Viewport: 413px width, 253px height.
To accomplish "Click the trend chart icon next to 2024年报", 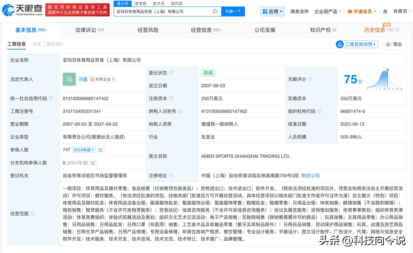I will tap(101, 150).
